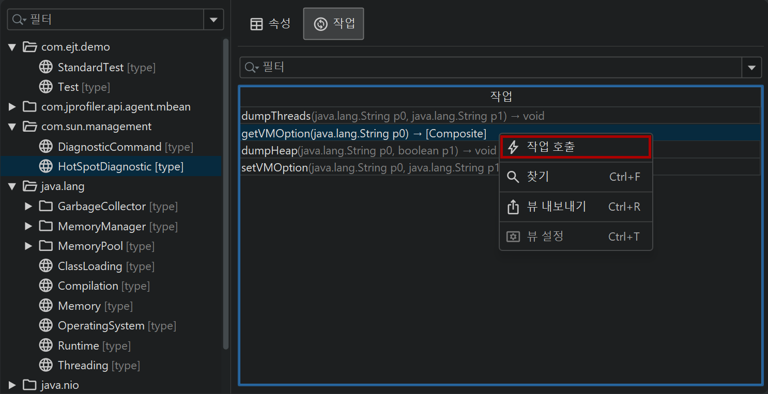Image resolution: width=768 pixels, height=394 pixels.
Task: Select HotSpotDiagnostic [type] in the tree
Action: coord(120,166)
